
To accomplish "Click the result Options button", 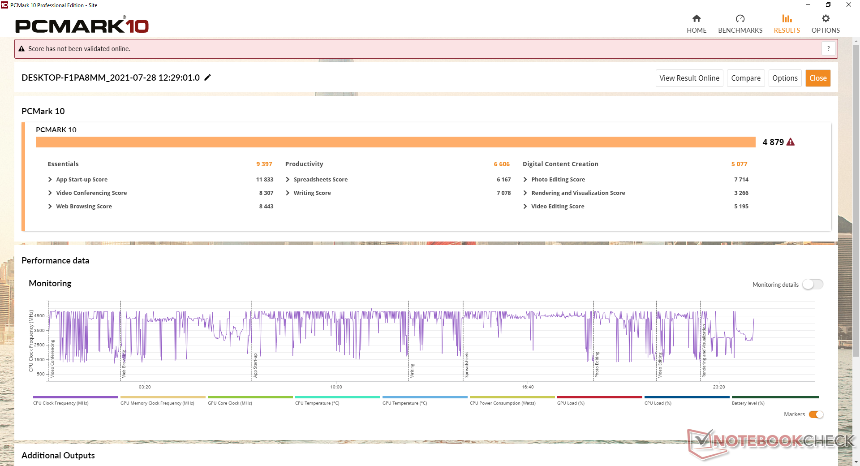I will (785, 78).
